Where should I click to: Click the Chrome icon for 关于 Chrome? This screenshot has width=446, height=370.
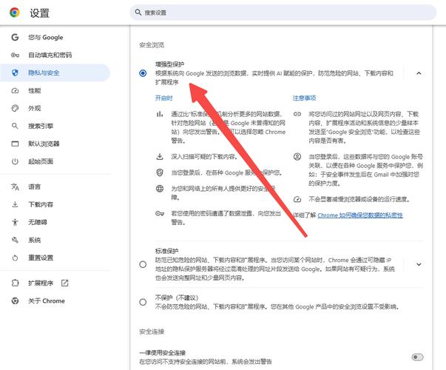[x=15, y=300]
